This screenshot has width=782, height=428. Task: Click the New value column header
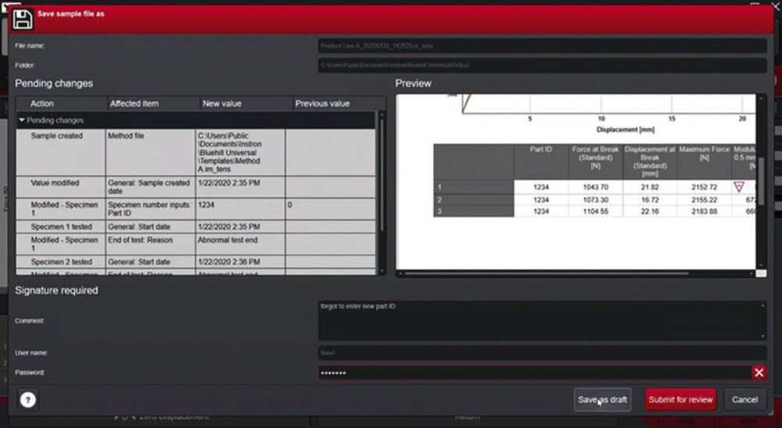click(x=246, y=104)
